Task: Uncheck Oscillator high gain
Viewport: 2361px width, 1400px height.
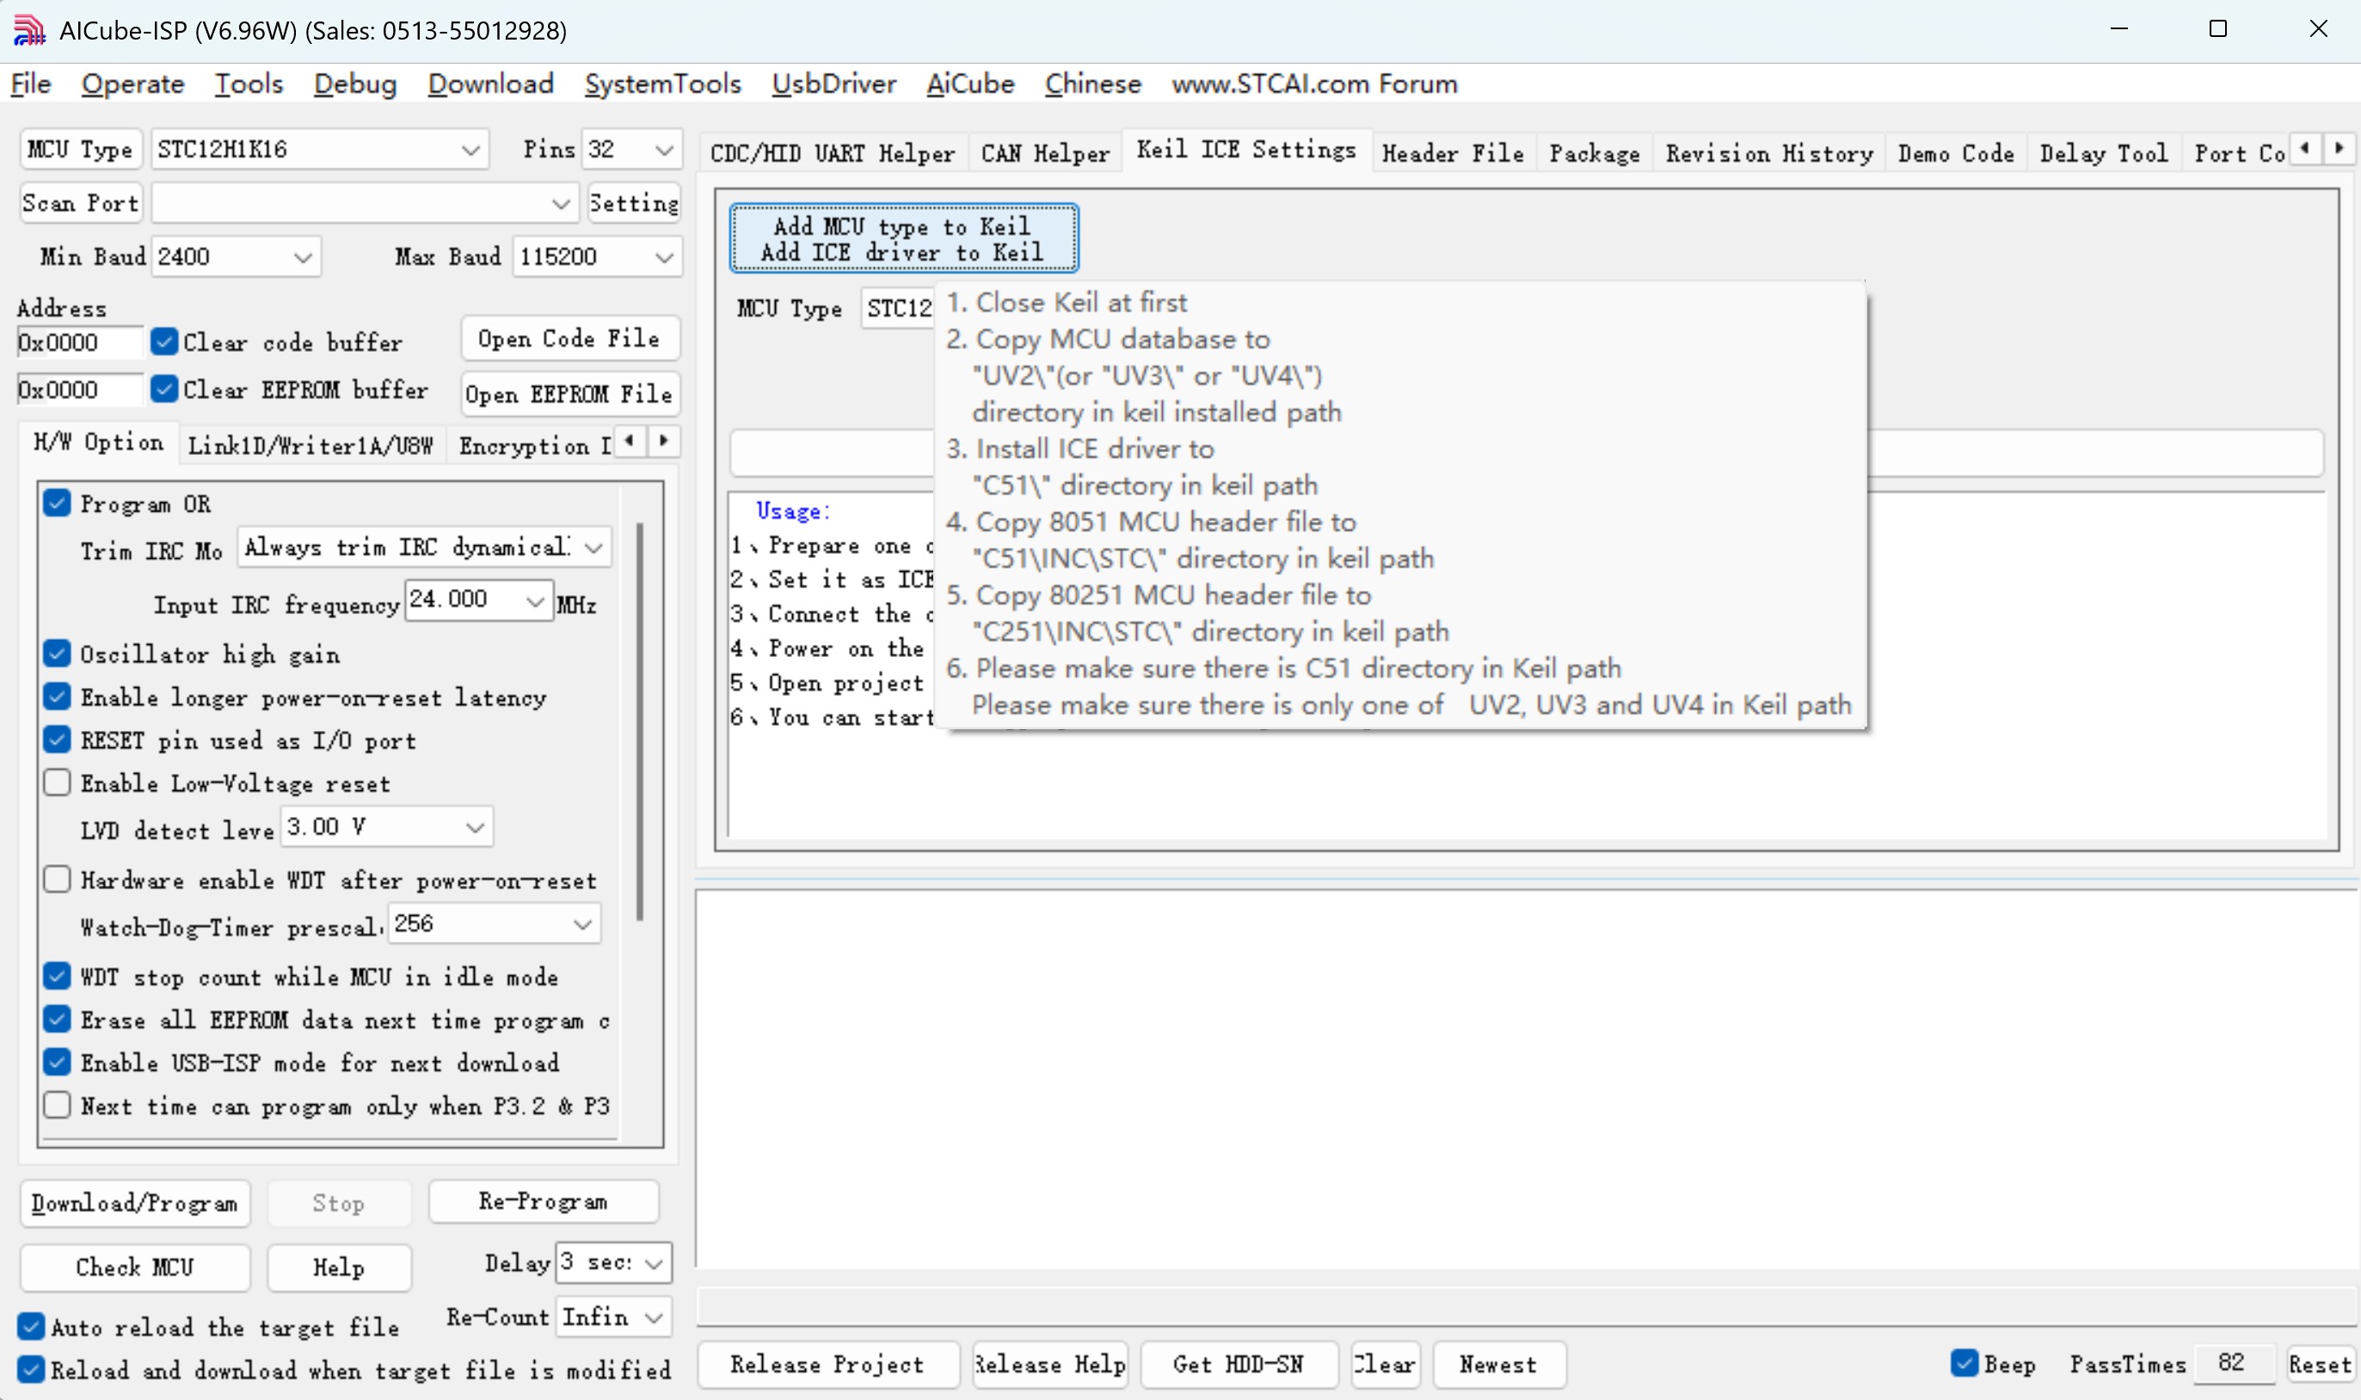Action: point(58,653)
